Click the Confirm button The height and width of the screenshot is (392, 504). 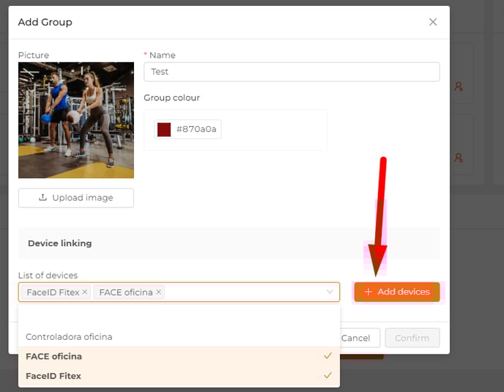[x=412, y=338]
